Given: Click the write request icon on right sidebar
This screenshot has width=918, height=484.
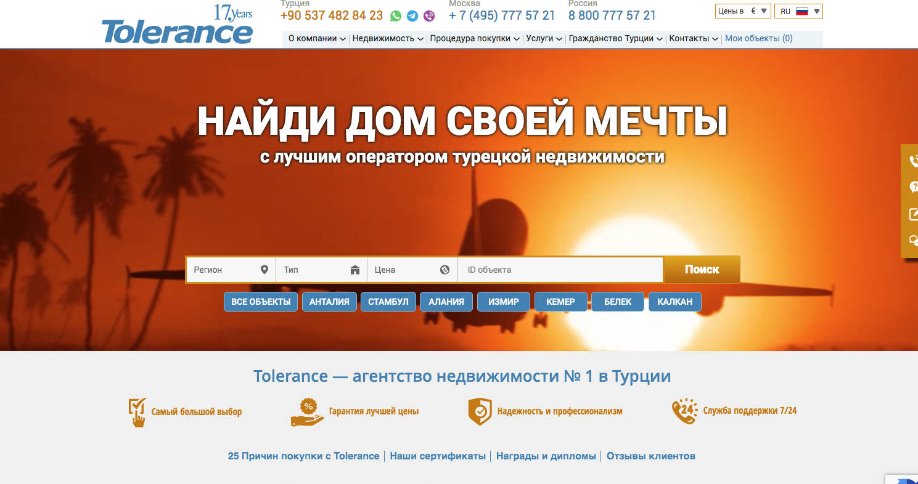Looking at the screenshot, I should (913, 214).
